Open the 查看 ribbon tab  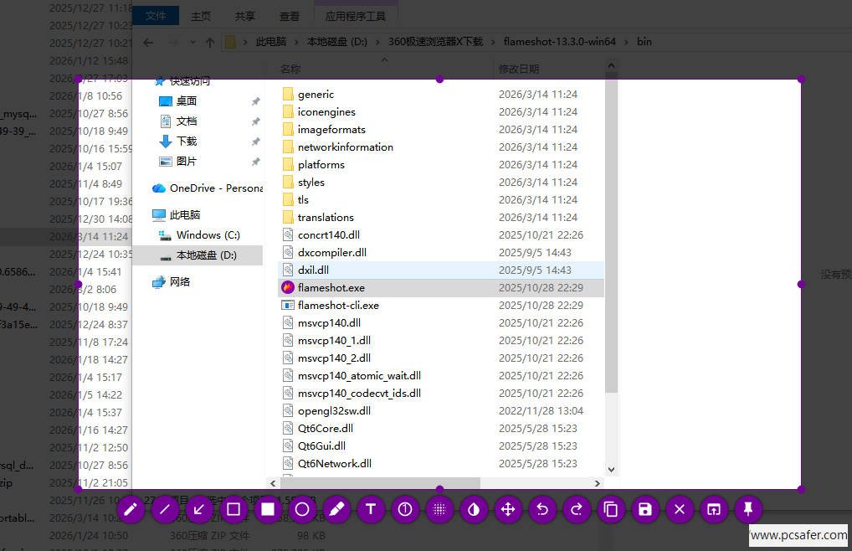pos(290,16)
